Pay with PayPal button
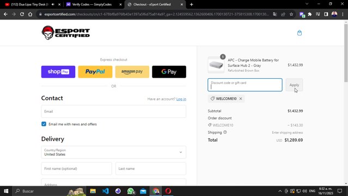348x196 pixels. (95, 72)
